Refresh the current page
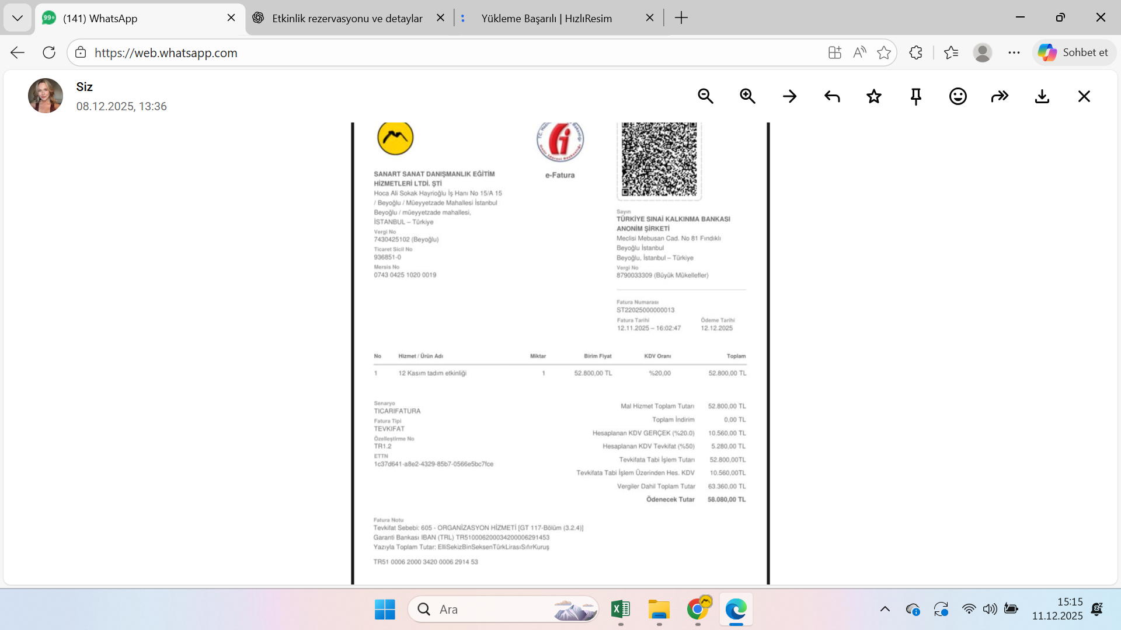This screenshot has height=630, width=1121. (49, 52)
